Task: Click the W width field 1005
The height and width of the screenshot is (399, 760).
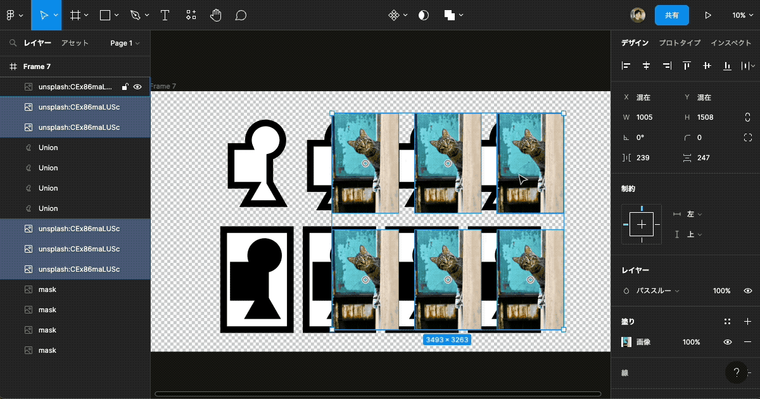Action: pos(647,117)
